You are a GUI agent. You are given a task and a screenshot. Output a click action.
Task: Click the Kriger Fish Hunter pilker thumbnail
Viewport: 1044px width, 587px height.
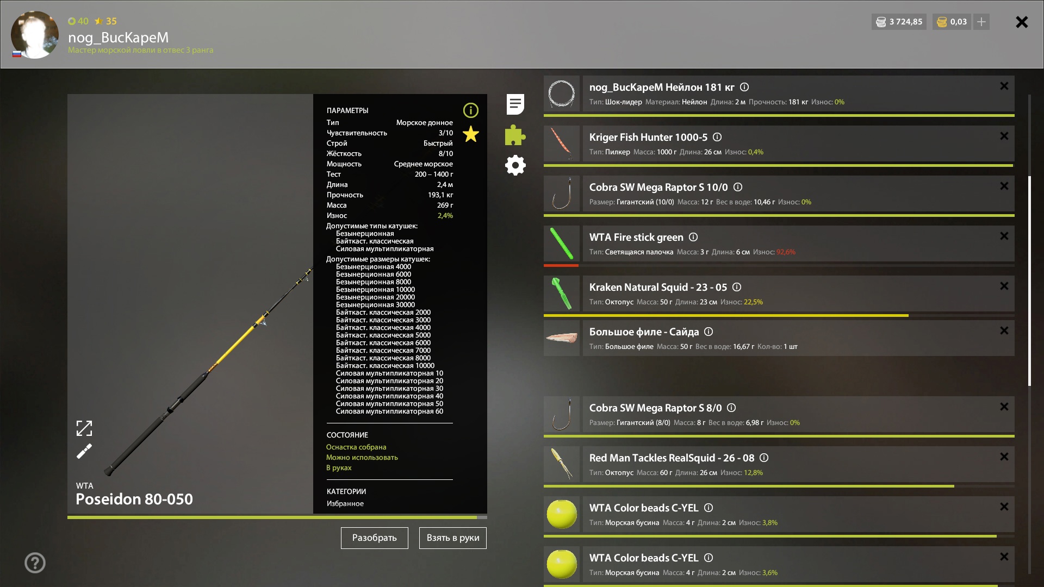[x=562, y=143]
